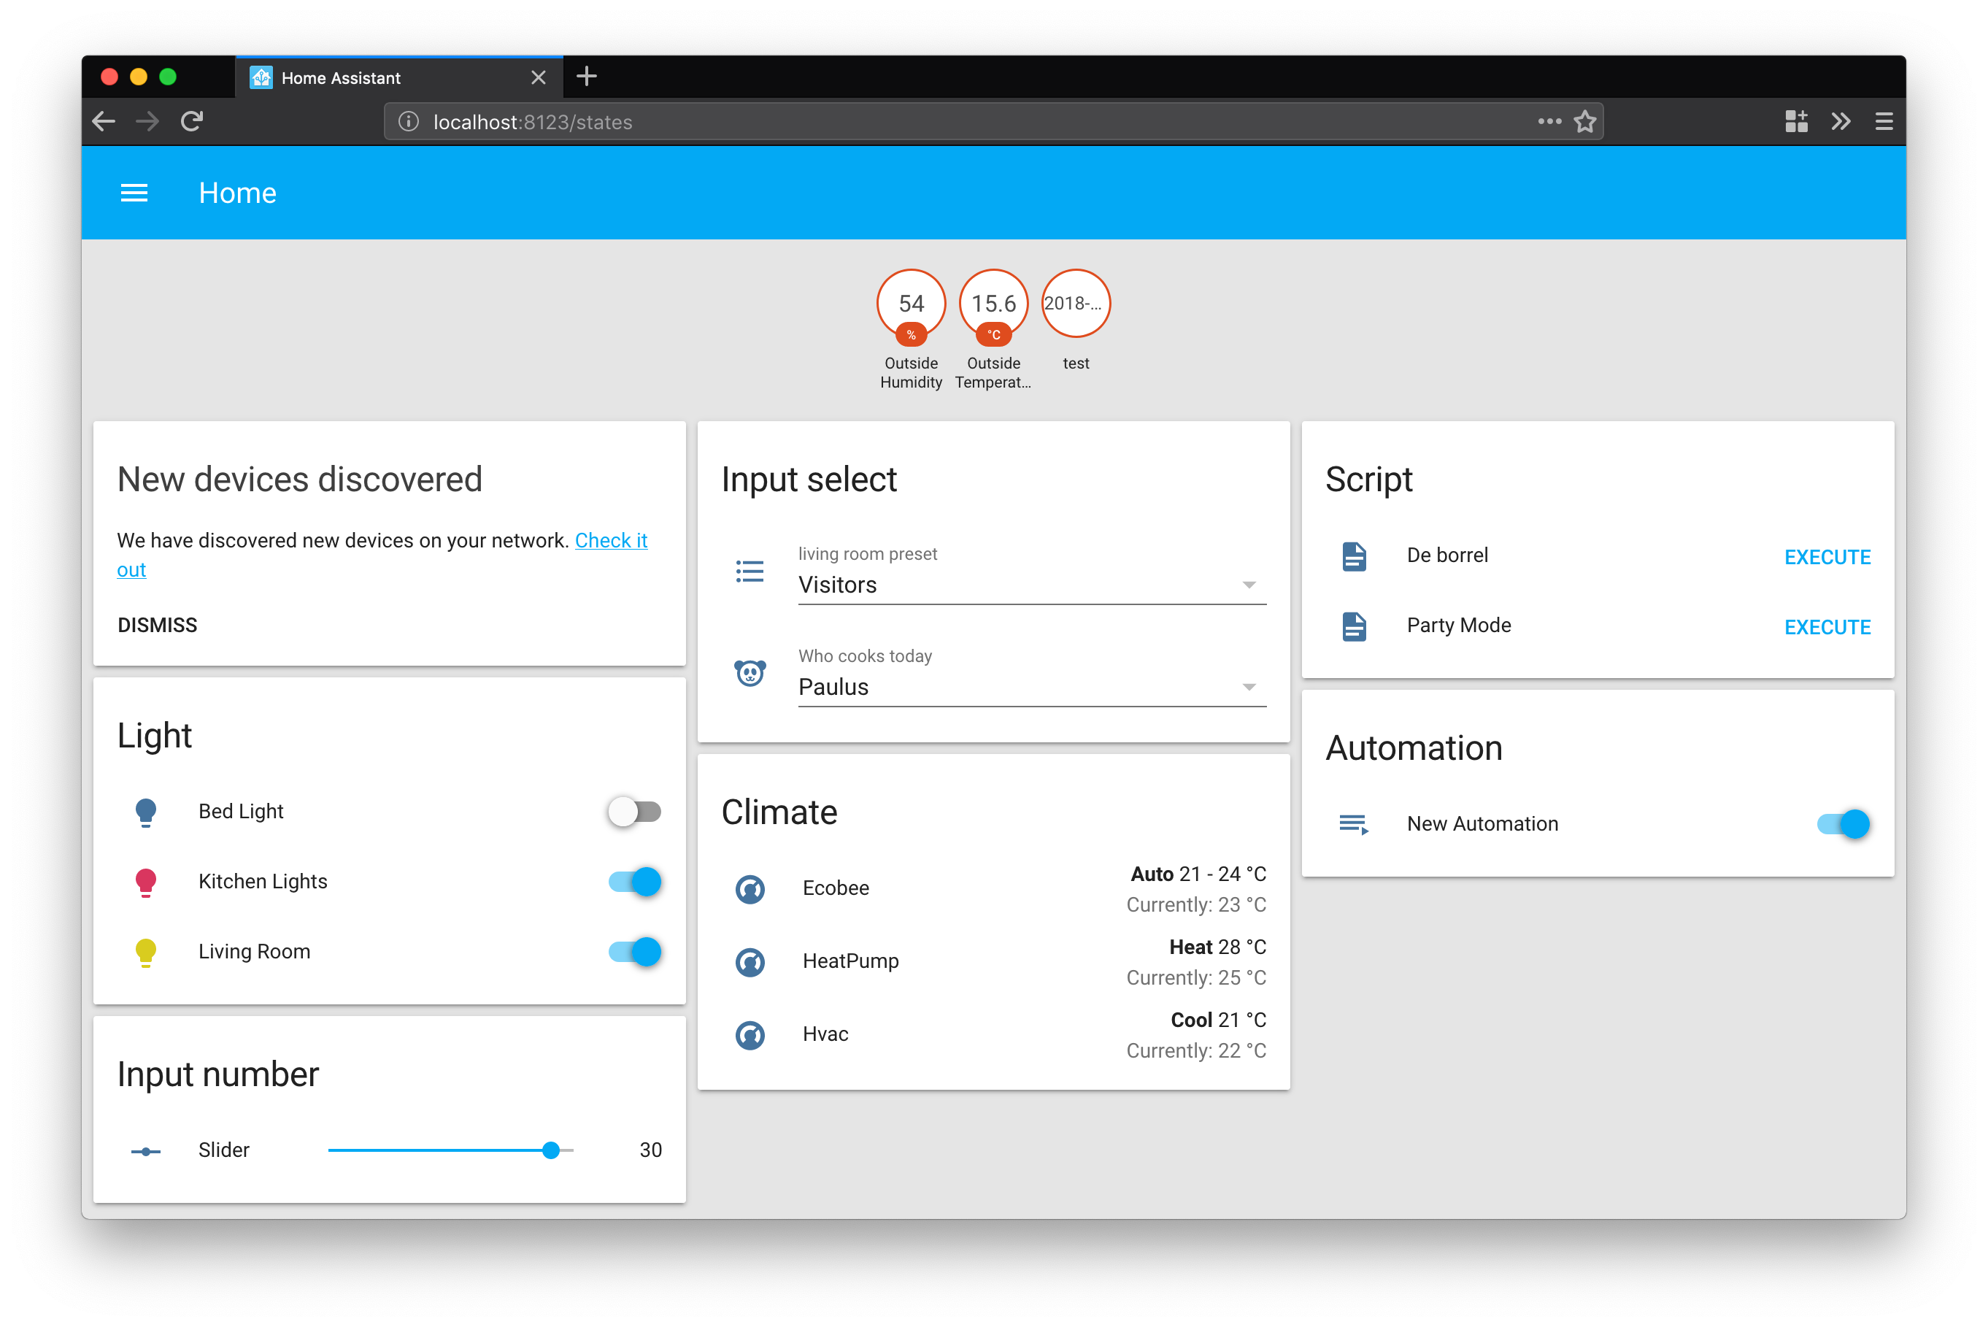Viewport: 1988px width, 1327px height.
Task: Execute the Party Mode script
Action: click(x=1827, y=627)
